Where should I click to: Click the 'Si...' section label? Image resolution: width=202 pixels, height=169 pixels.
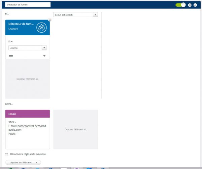tap(7, 14)
